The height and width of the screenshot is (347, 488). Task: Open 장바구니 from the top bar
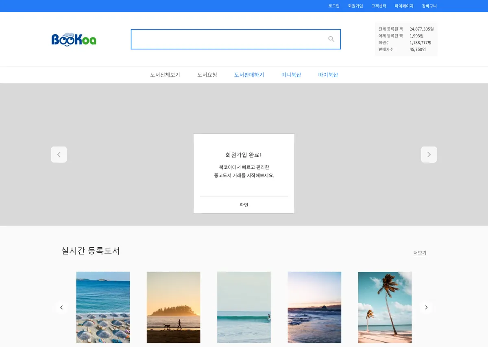429,6
